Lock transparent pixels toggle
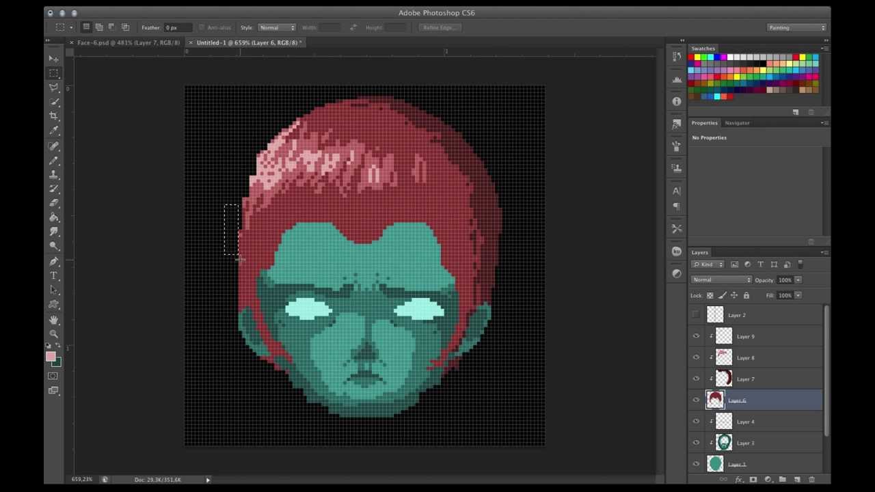Image resolution: width=875 pixels, height=492 pixels. [710, 295]
